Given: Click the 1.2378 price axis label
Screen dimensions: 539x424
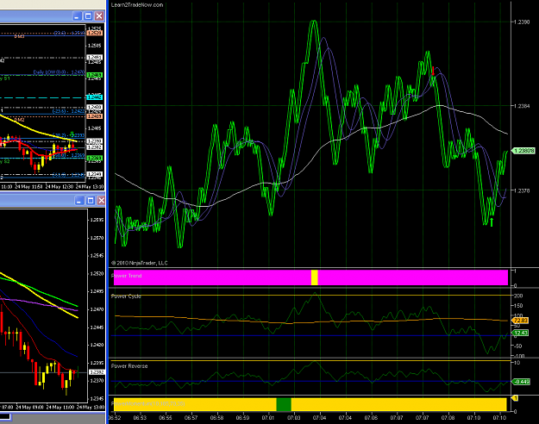Looking at the screenshot, I should (x=522, y=190).
